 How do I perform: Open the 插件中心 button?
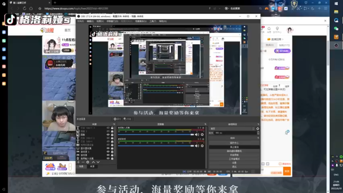click(234, 143)
